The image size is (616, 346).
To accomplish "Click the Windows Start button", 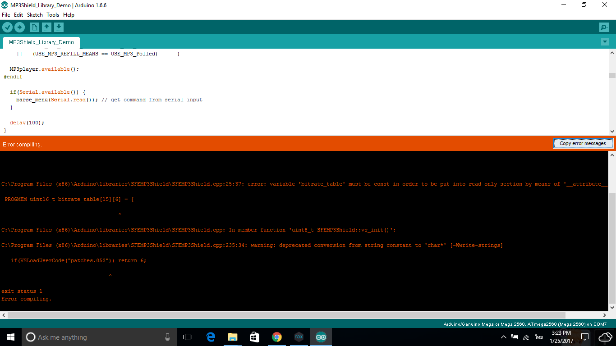I will [11, 337].
